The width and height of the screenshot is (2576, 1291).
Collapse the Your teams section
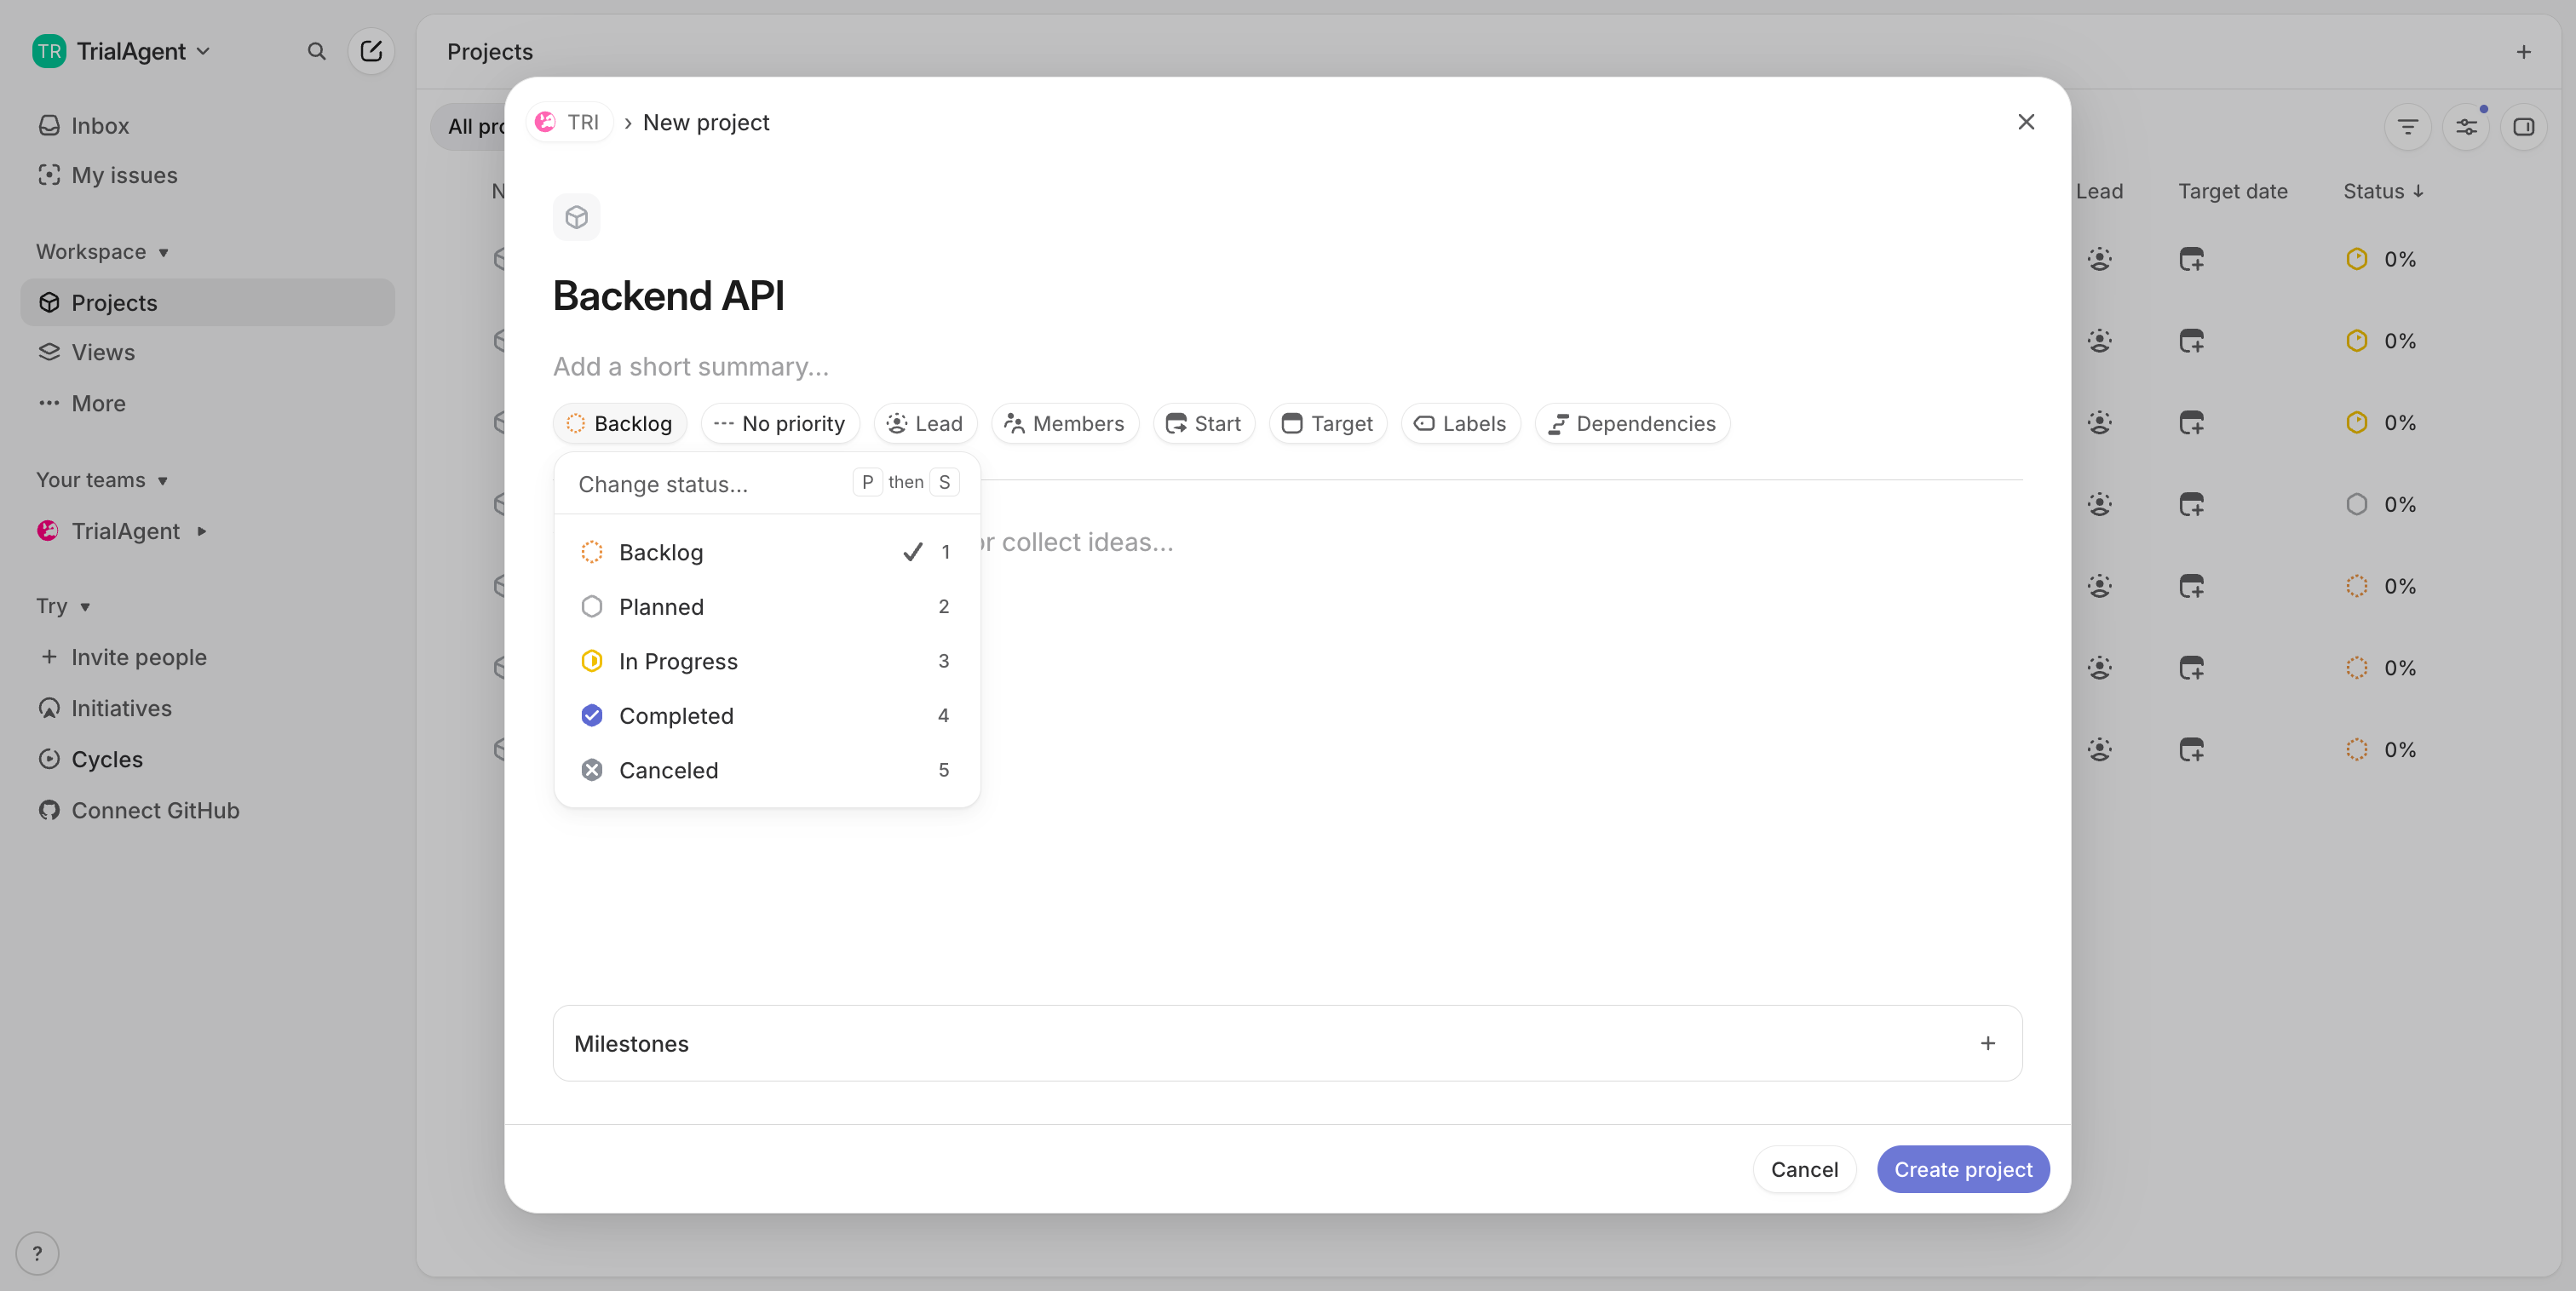tap(102, 479)
